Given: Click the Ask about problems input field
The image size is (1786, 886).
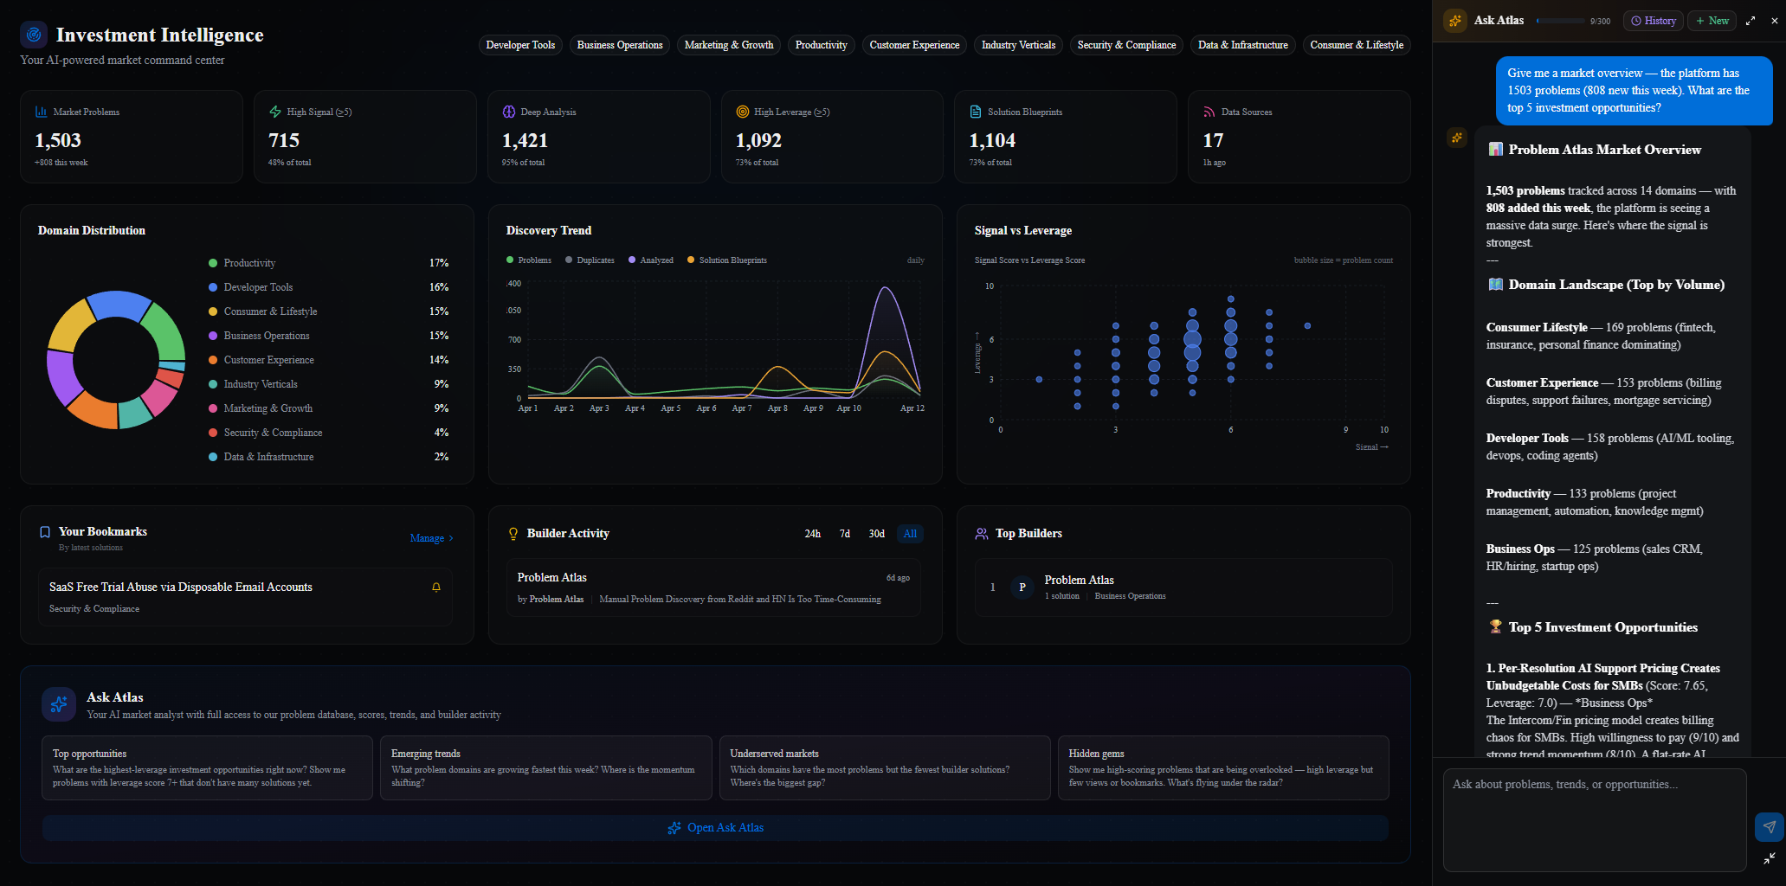Looking at the screenshot, I should click(1594, 818).
